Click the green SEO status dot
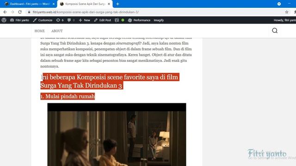Image resolution: width=296 pixels, height=166 pixels. 123,20
